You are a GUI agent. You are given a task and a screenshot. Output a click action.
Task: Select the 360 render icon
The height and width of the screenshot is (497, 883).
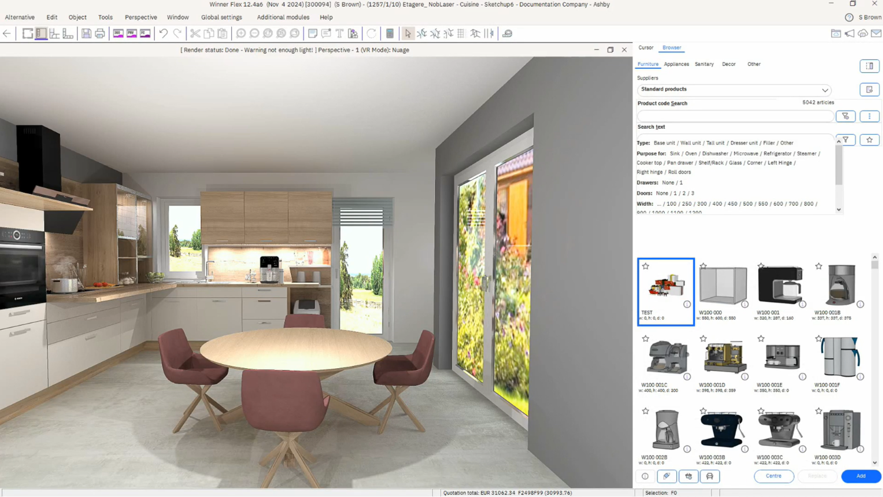(118, 34)
